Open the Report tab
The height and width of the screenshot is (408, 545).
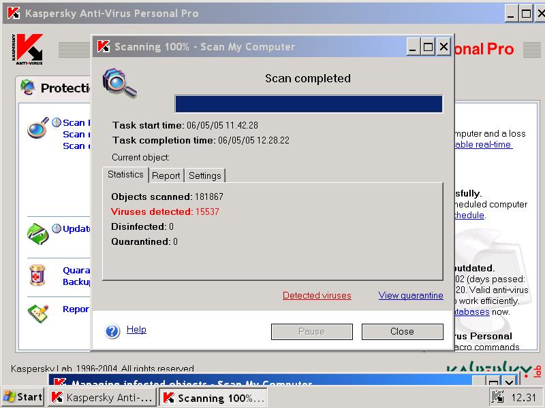click(166, 175)
